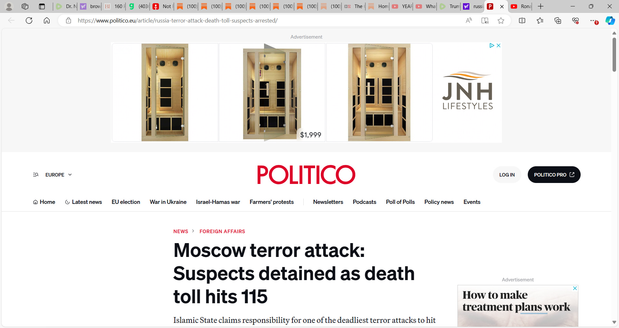Click the JNH Lifestyles logo in ad
The image size is (619, 328).
pyautogui.click(x=467, y=91)
